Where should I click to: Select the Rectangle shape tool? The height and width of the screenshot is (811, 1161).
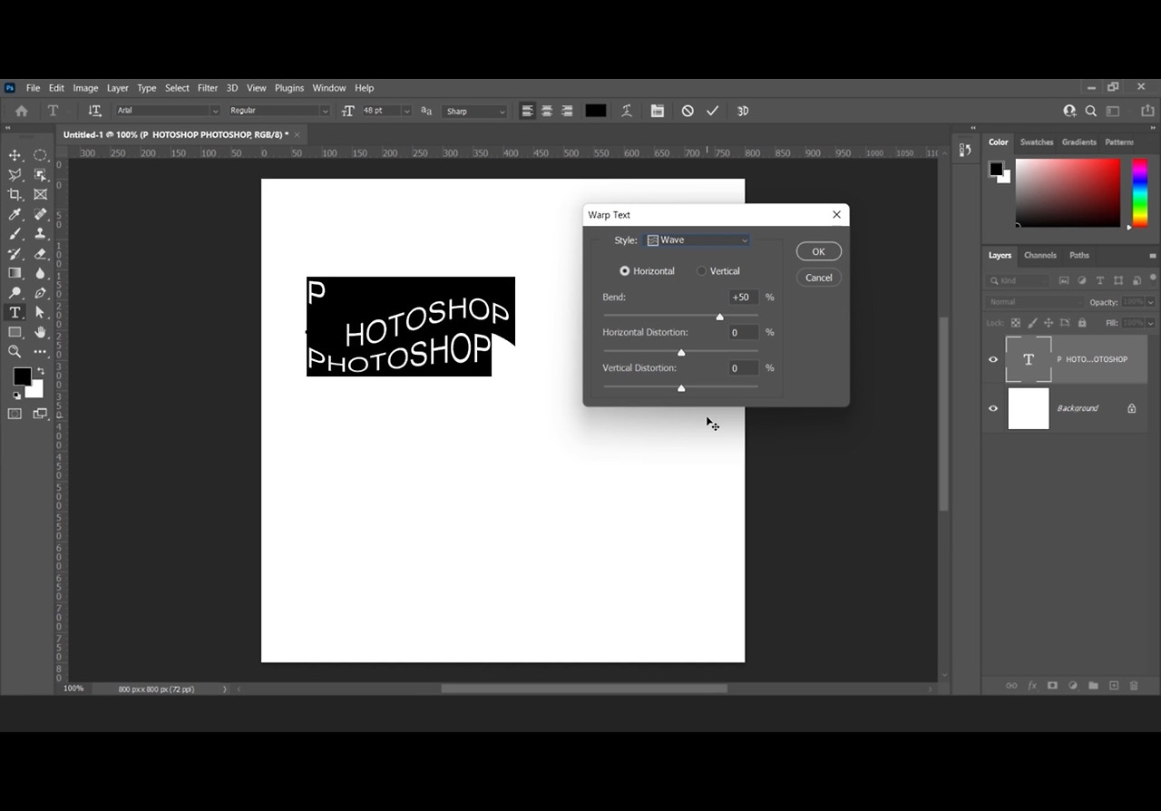[15, 332]
